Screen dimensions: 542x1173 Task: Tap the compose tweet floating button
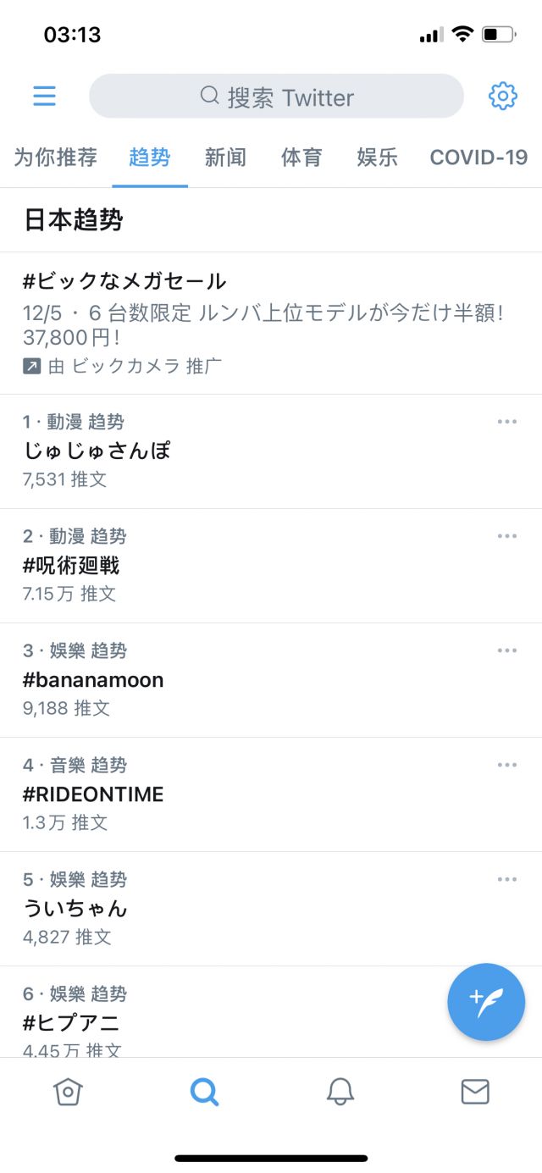[486, 1002]
